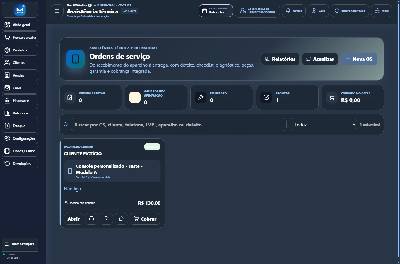This screenshot has height=264, width=400.
Task: Open Configurações settings
Action: pos(20,138)
